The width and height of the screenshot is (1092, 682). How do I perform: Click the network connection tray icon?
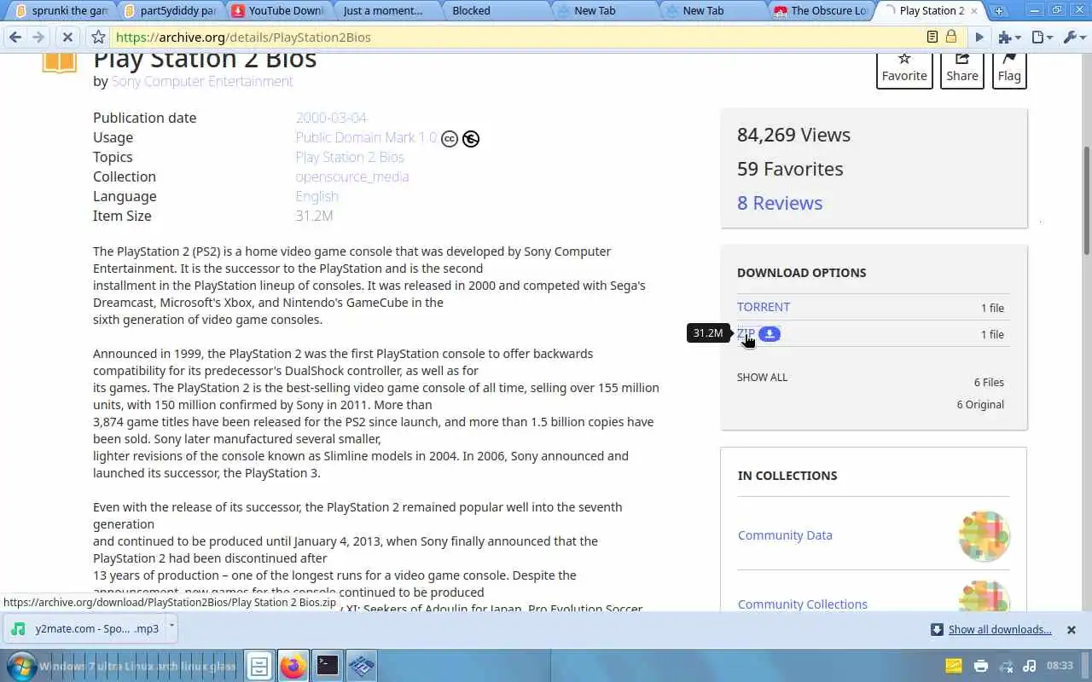pyautogui.click(x=1007, y=666)
